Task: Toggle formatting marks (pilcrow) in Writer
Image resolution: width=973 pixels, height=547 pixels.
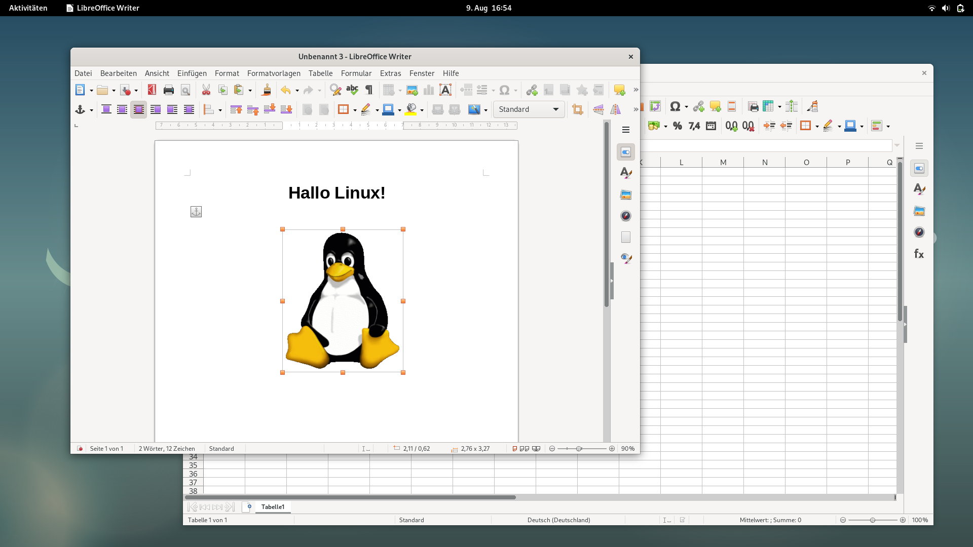Action: (x=369, y=90)
